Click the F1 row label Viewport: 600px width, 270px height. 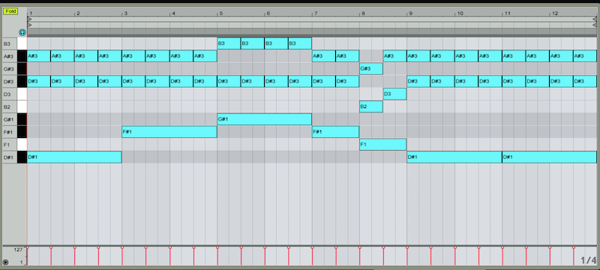pos(7,145)
